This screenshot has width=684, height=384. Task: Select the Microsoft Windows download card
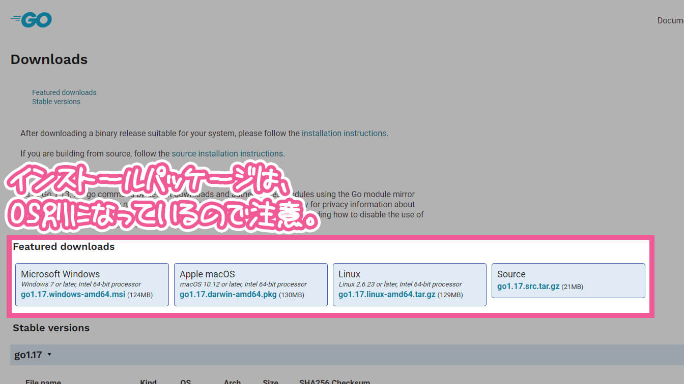tap(92, 284)
